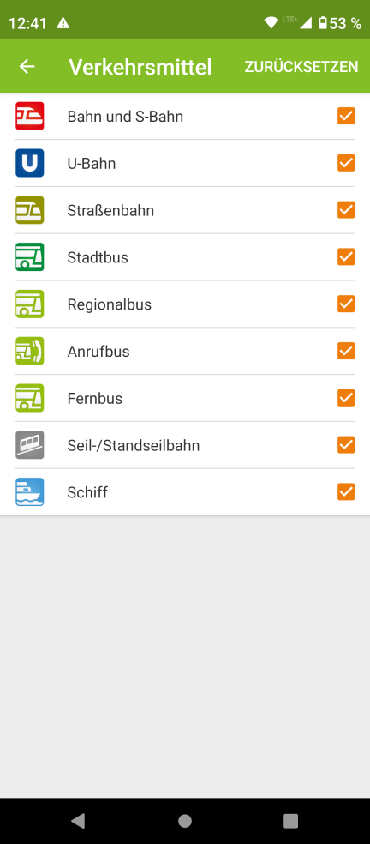The image size is (370, 844).
Task: Tap the blue U-Bahn icon
Action: pos(30,163)
